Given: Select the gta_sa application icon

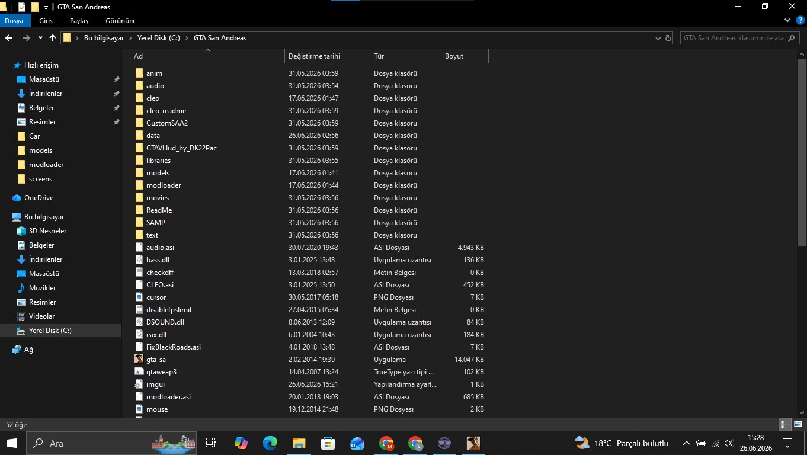Looking at the screenshot, I should [139, 360].
